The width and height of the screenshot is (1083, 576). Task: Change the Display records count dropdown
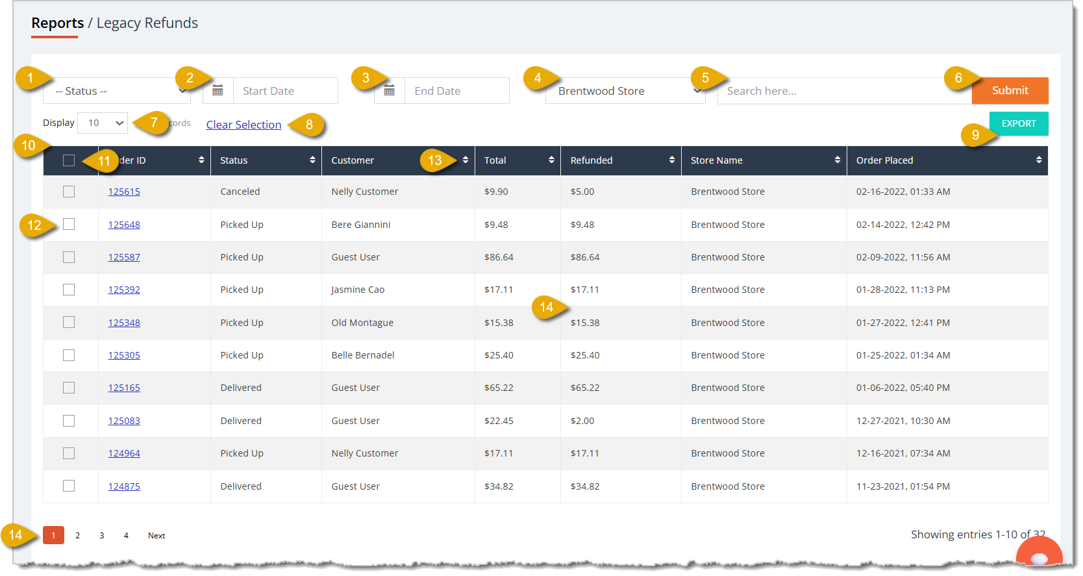click(103, 123)
